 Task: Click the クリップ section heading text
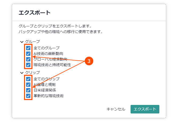[x=32, y=72]
